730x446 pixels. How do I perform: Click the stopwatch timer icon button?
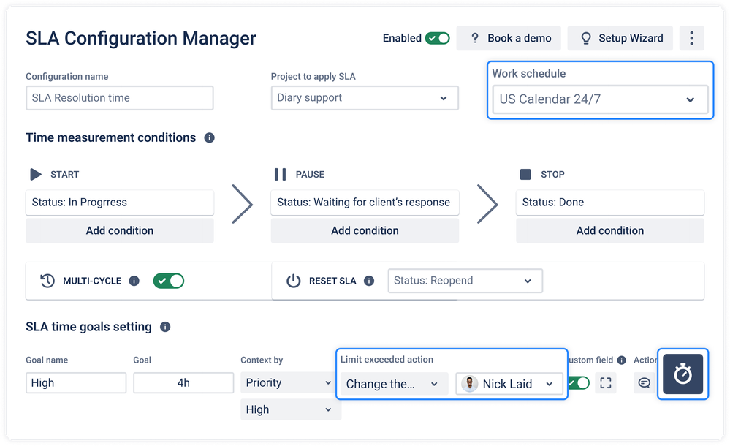pyautogui.click(x=683, y=374)
